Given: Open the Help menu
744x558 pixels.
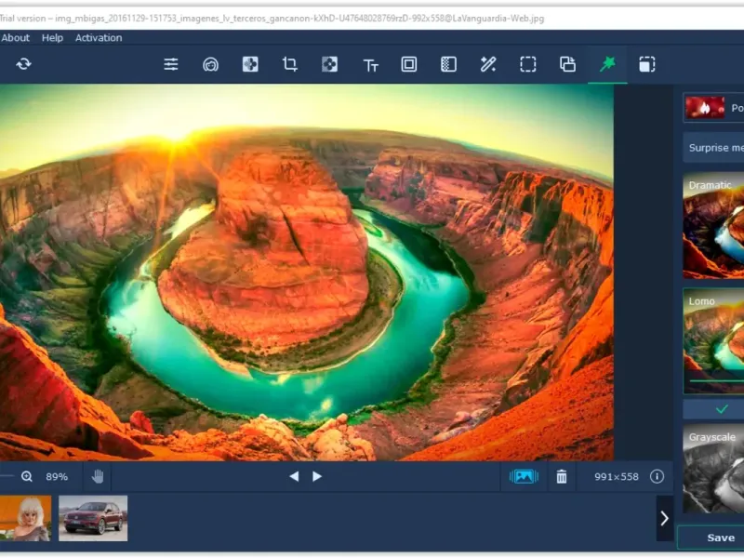Looking at the screenshot, I should pos(52,38).
